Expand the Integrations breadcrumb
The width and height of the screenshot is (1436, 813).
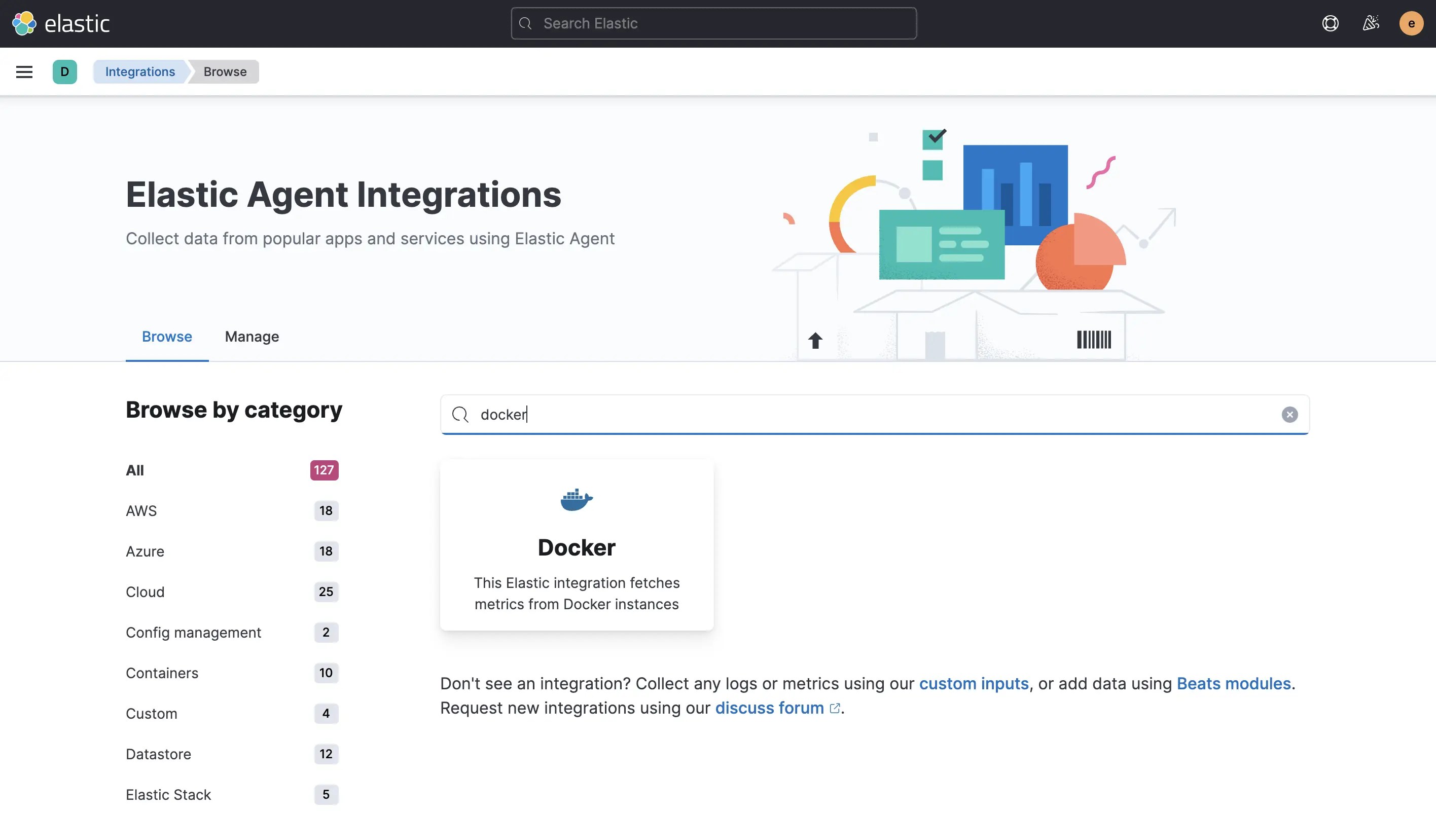pyautogui.click(x=139, y=71)
